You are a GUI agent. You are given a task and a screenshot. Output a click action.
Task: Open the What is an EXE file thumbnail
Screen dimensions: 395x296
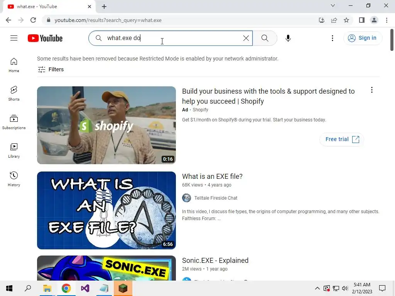pos(106,210)
